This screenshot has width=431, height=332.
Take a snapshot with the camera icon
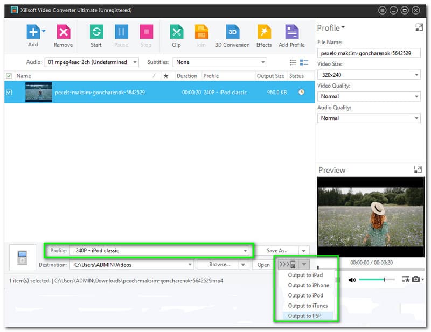[x=415, y=279]
